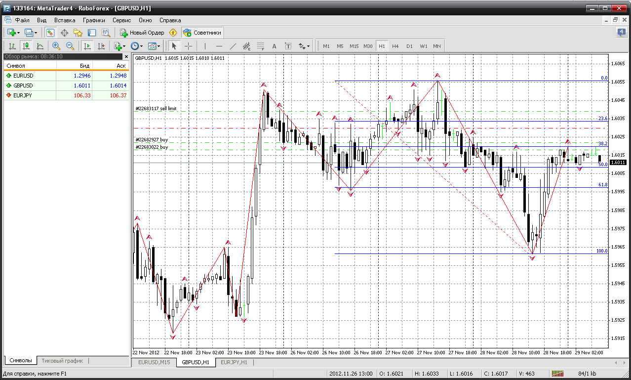Select the horizontal line drawing tool
631x380 pixels.
[x=219, y=46]
